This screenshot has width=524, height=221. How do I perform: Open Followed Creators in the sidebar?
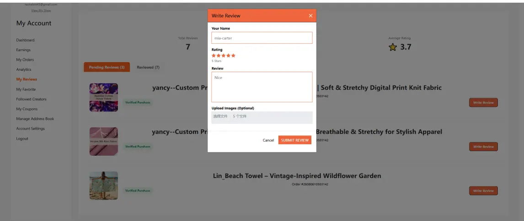pyautogui.click(x=32, y=99)
